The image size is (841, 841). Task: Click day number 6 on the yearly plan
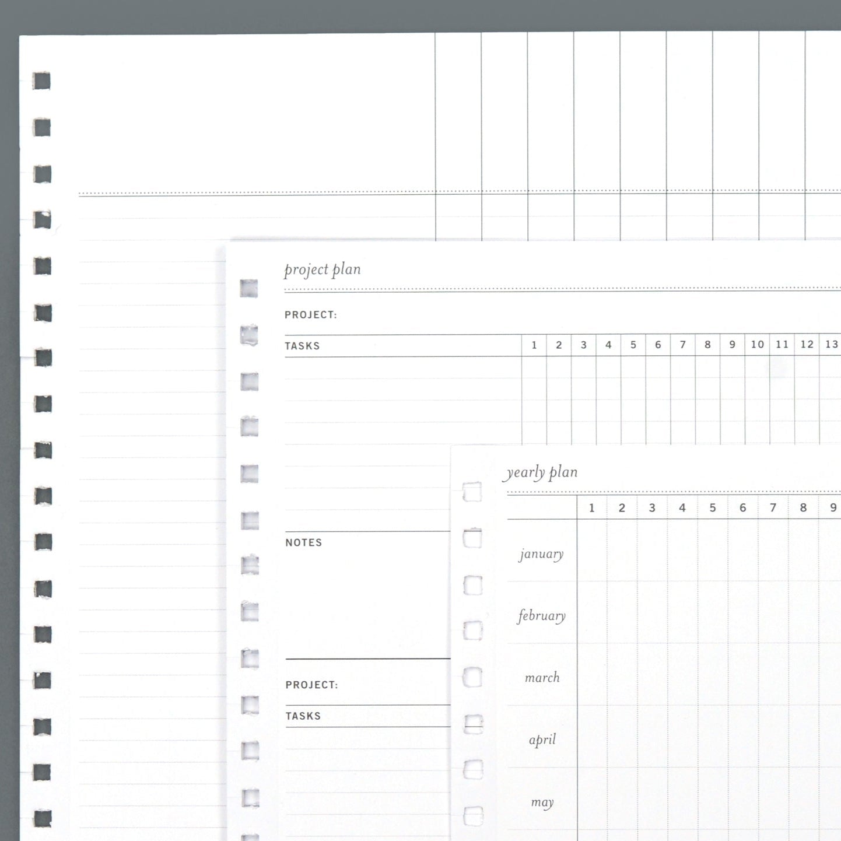743,508
